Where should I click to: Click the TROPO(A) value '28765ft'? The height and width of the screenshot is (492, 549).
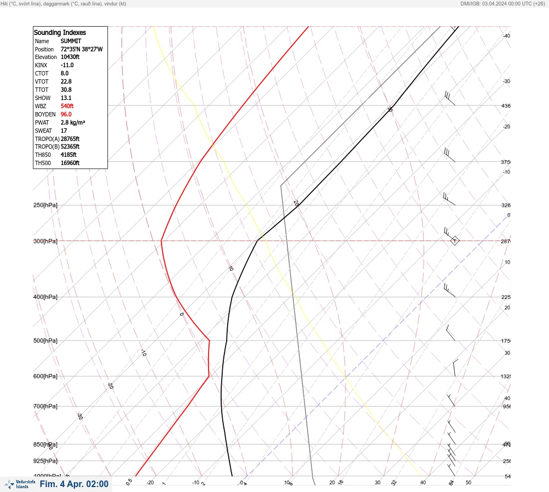click(x=70, y=139)
